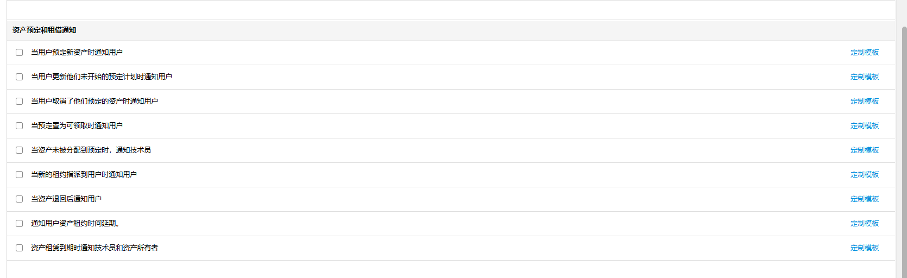Viewport: 907px width, 278px height.
Task: Customize the template for "当预定置为可领取时通知用户"
Action: (864, 126)
